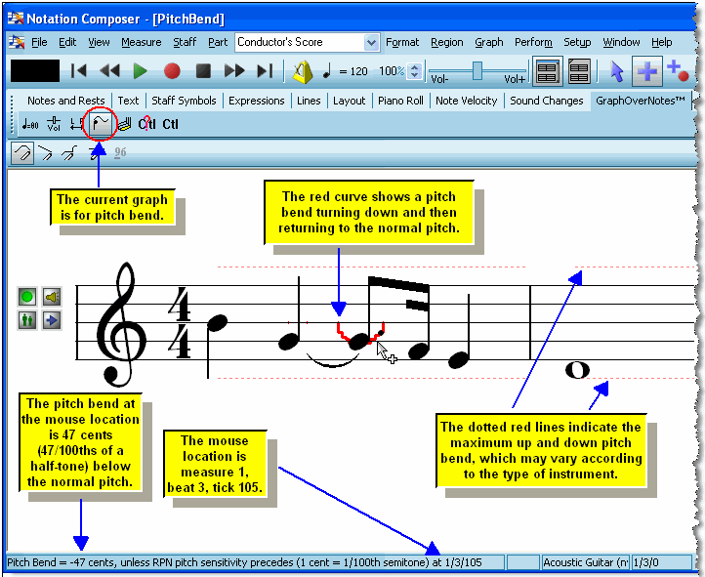Click the Play button in transport bar

click(141, 70)
